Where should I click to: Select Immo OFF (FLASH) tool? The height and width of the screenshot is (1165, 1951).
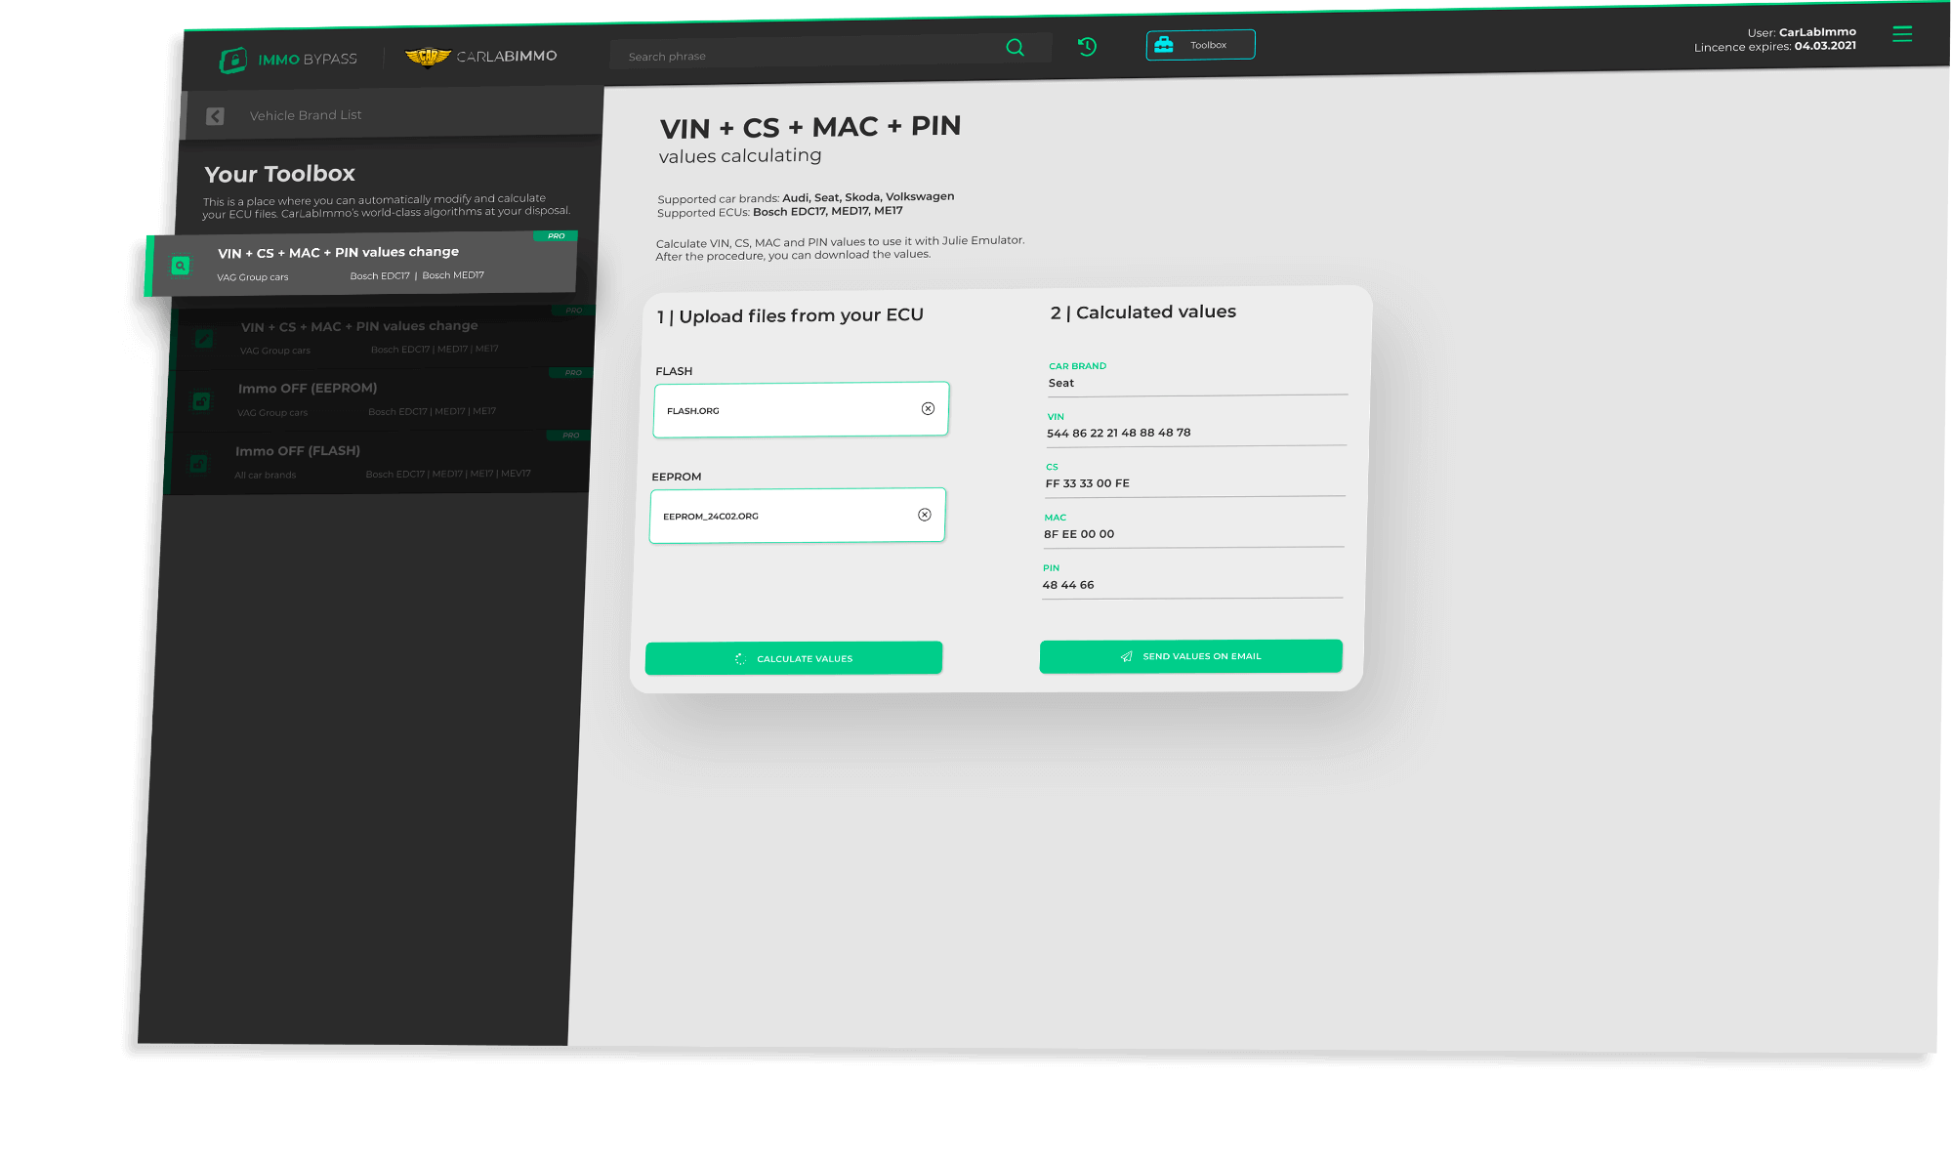377,462
